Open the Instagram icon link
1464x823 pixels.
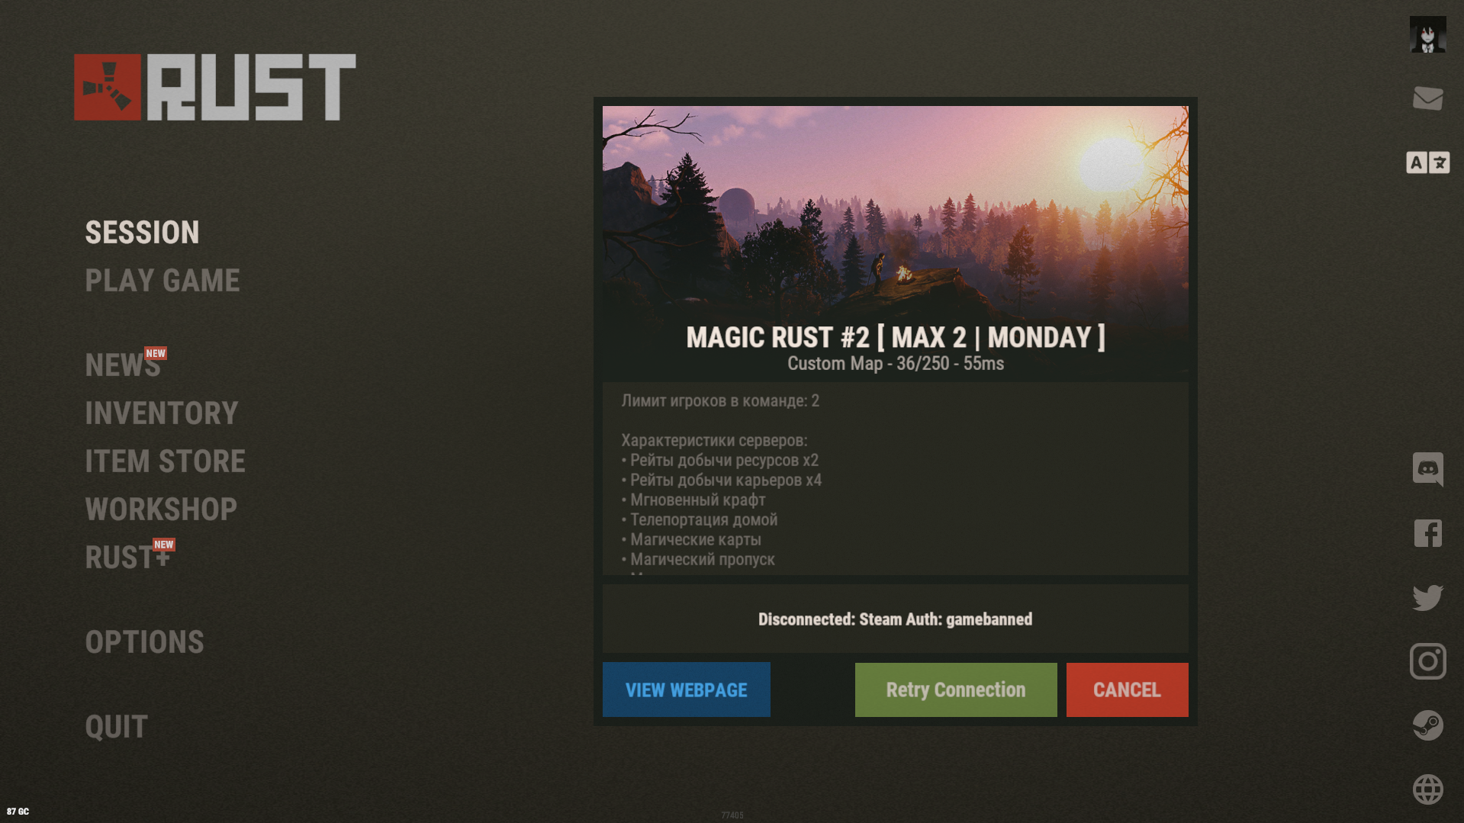(1427, 661)
